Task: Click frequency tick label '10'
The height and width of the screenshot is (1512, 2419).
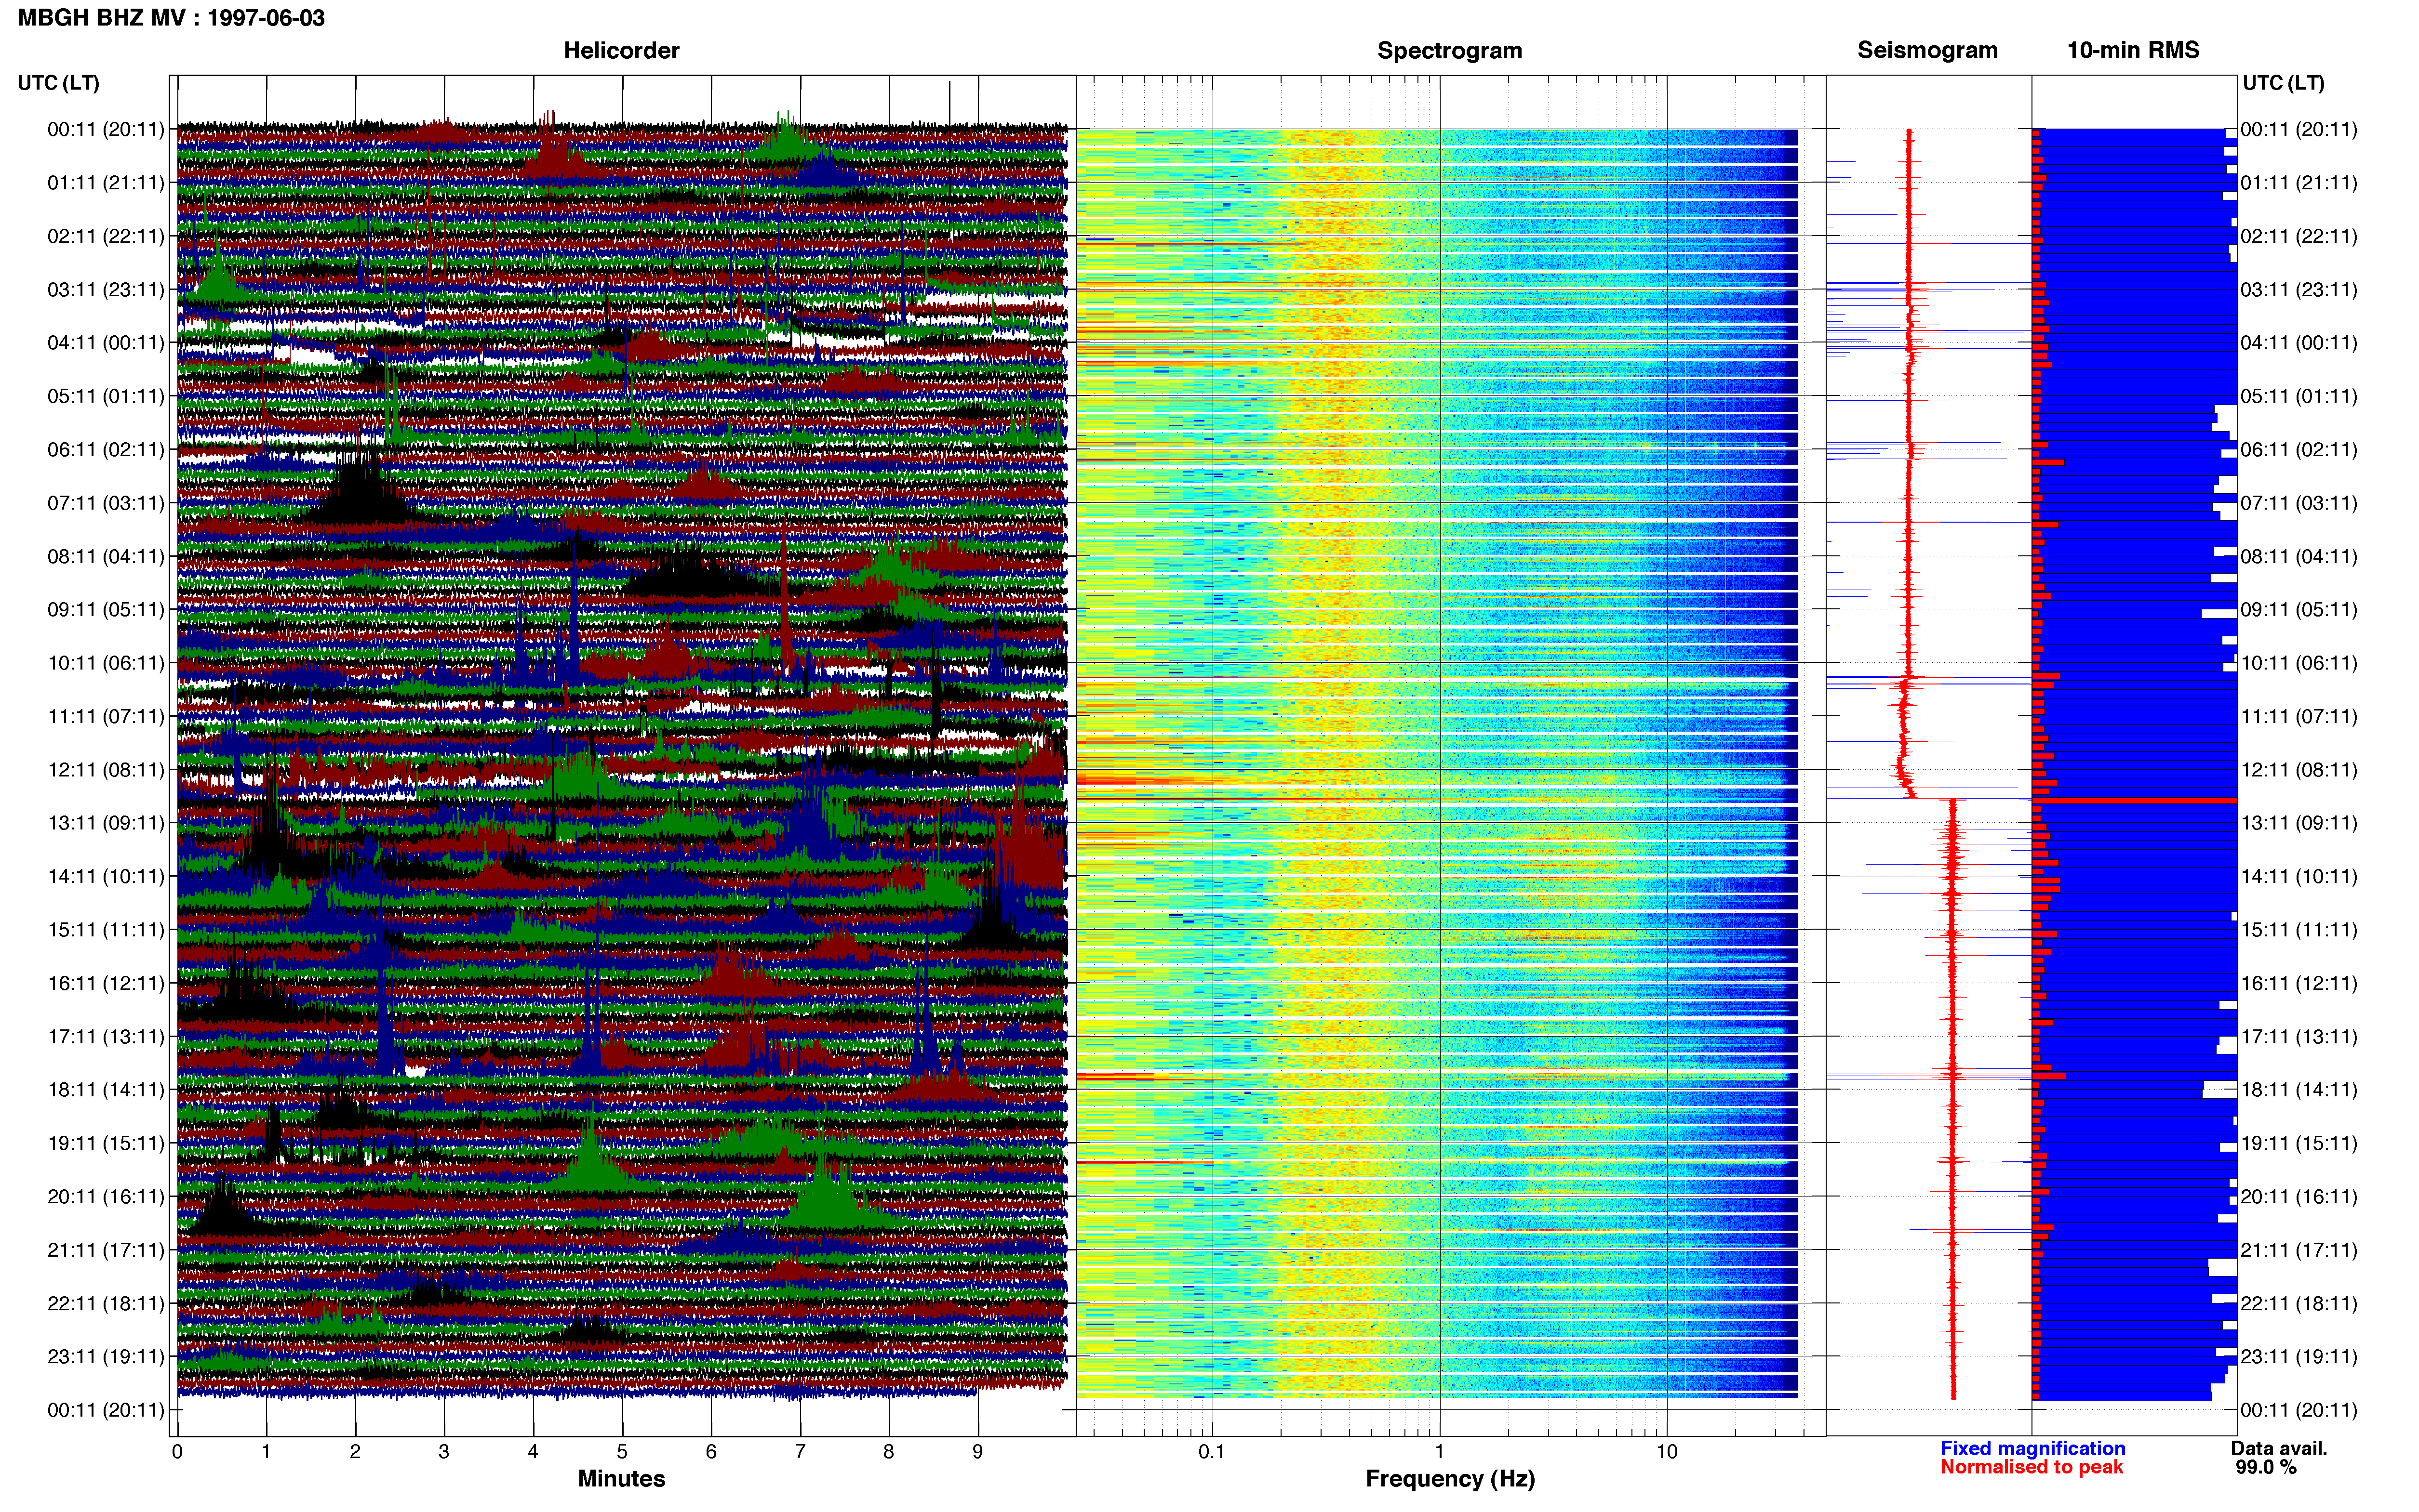Action: pyautogui.click(x=1667, y=1452)
